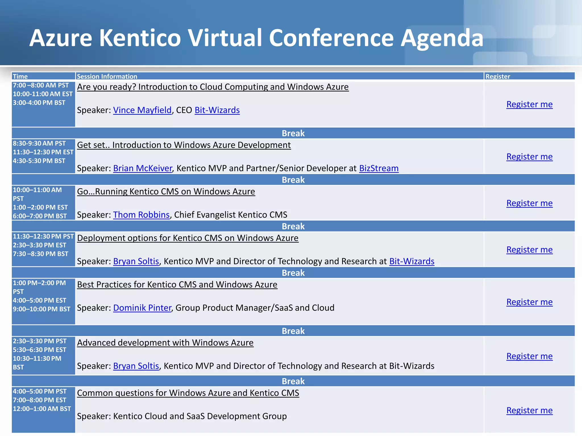Register for the Deployment options session
Screen dimensions: 582x436
tap(529, 250)
